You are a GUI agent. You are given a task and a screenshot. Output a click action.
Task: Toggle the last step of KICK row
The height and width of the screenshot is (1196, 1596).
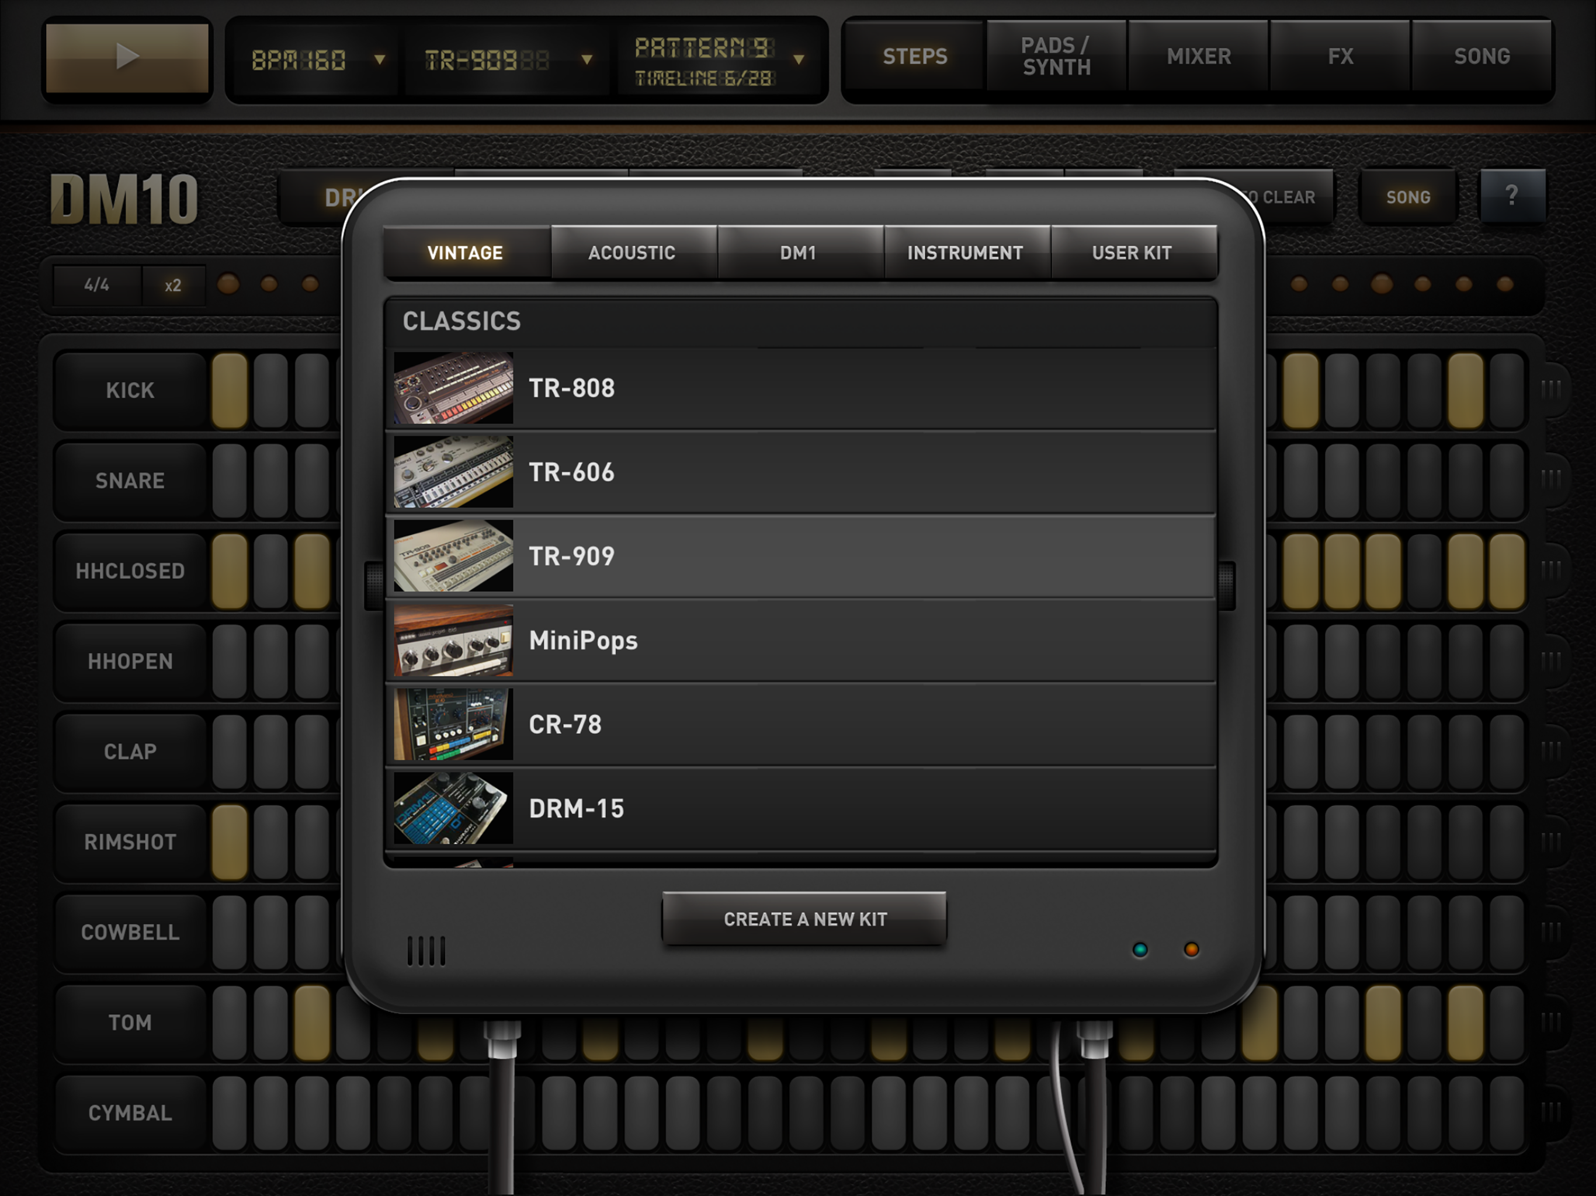point(1507,390)
